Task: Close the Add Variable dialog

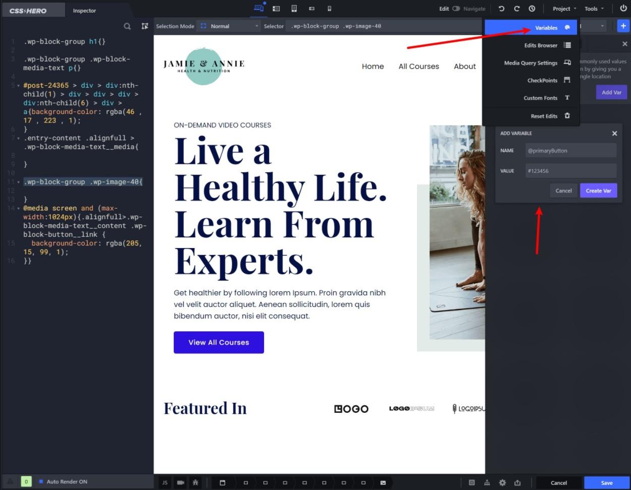Action: coord(614,134)
